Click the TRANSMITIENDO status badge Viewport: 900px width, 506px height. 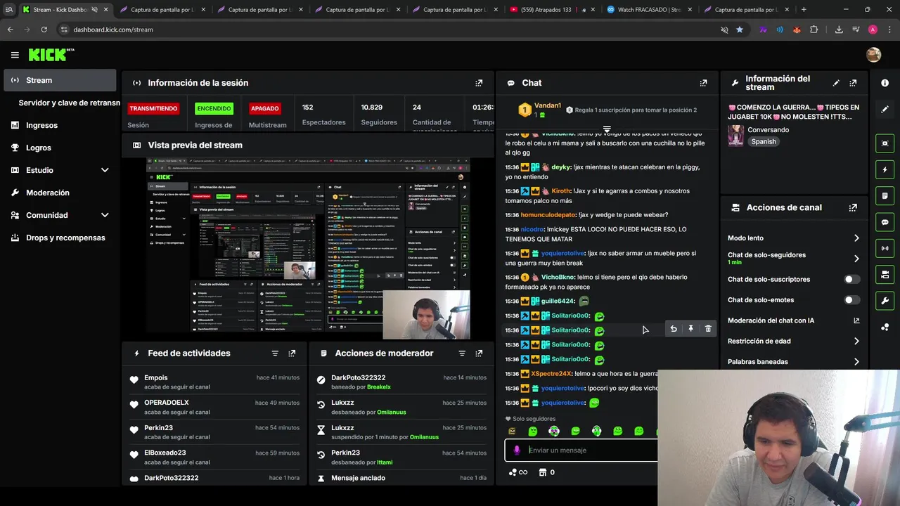point(153,108)
